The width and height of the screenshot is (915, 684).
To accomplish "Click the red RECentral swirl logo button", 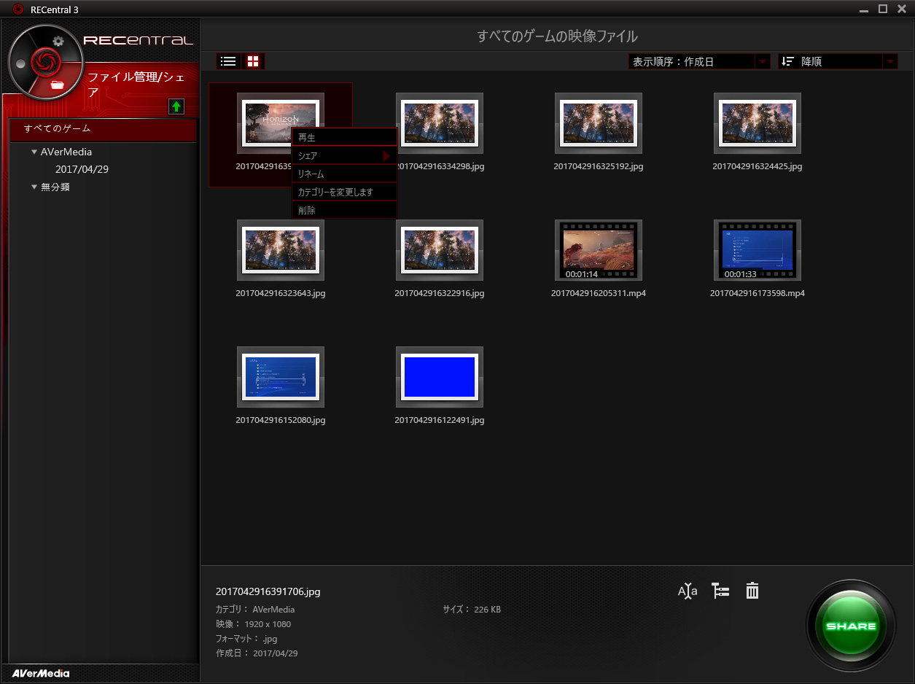I will point(46,62).
